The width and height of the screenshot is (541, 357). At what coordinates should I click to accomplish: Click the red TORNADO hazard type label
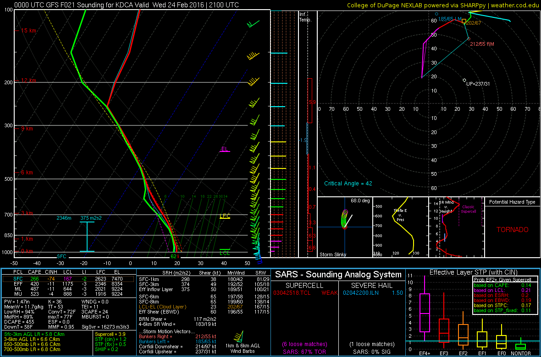(512, 230)
